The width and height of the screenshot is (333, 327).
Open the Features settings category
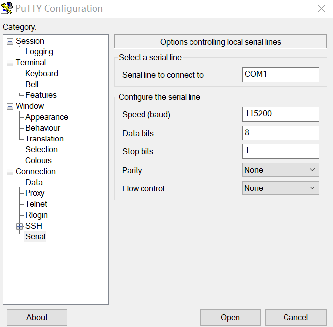click(x=41, y=95)
